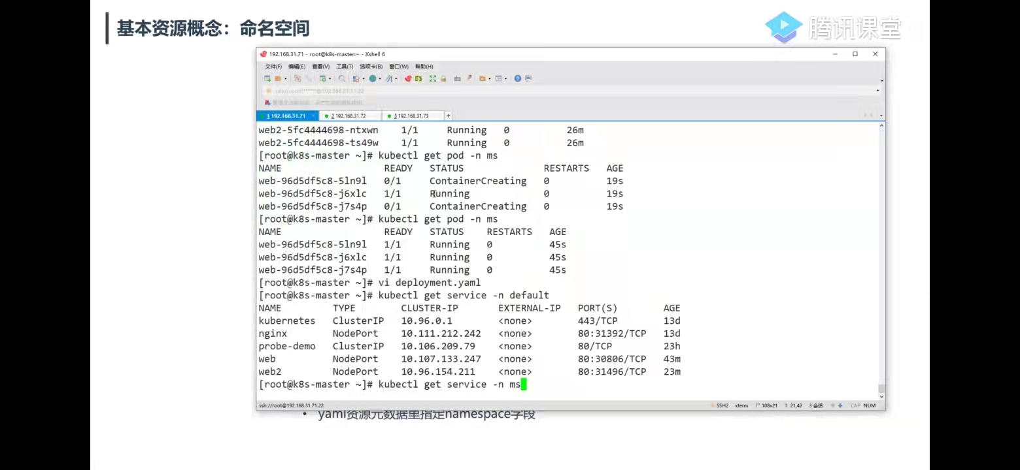Click the Open Session folder icon
This screenshot has width=1020, height=470.
pos(277,78)
